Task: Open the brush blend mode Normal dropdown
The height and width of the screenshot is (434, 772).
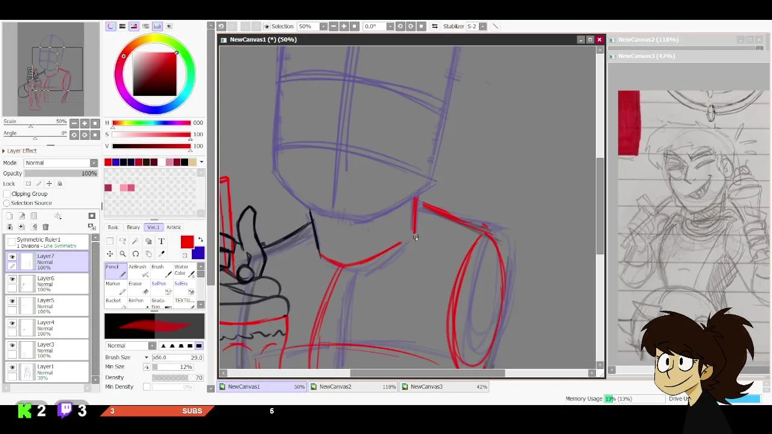Action: coord(130,345)
